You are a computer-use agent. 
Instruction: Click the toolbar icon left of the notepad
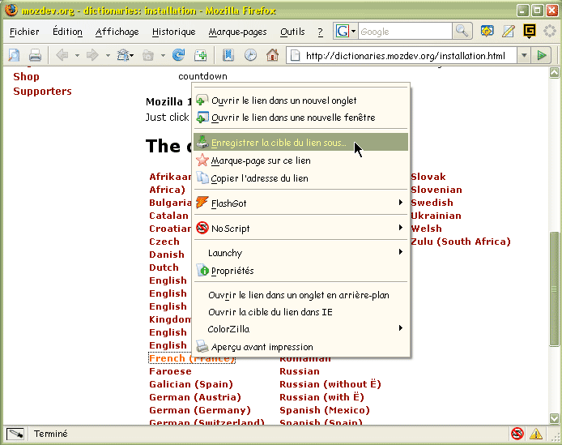(x=487, y=32)
